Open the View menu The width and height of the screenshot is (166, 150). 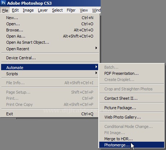point(84,10)
